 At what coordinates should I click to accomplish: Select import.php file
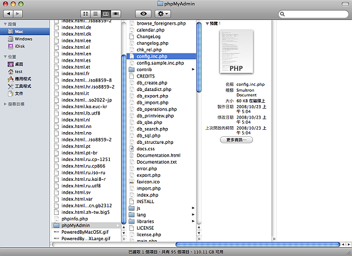(x=161, y=188)
